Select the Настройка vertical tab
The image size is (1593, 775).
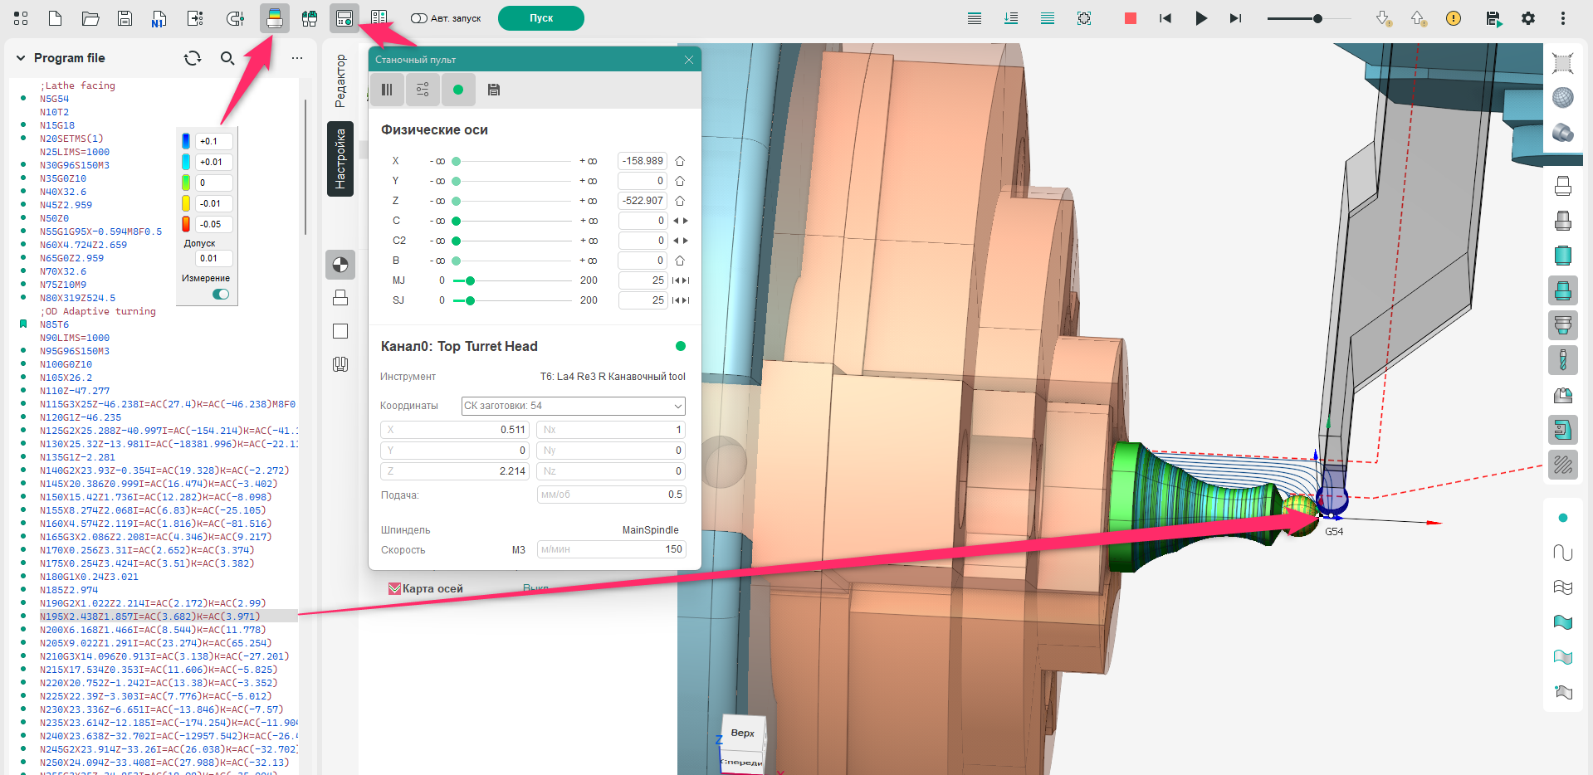point(340,158)
